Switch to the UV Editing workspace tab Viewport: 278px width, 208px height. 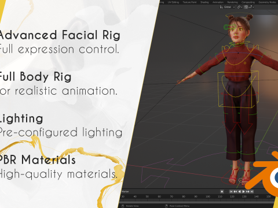173,2
